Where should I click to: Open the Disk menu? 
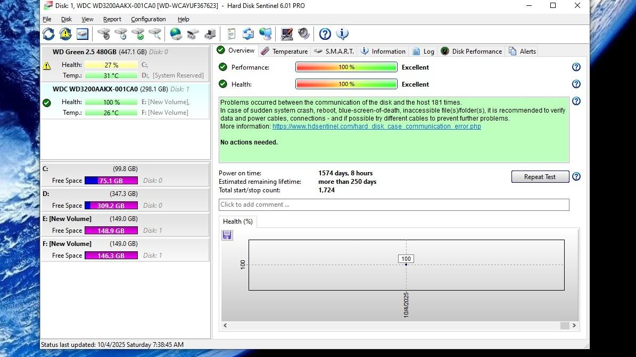coord(67,19)
